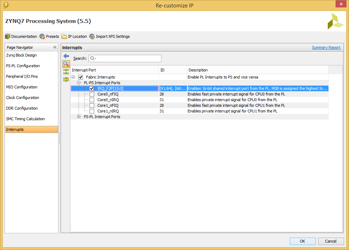
Task: Enable the Core0_nFIQ checkbox
Action: point(92,94)
